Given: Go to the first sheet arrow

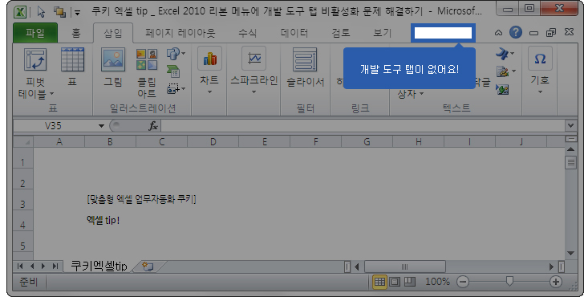Looking at the screenshot, I should point(20,266).
